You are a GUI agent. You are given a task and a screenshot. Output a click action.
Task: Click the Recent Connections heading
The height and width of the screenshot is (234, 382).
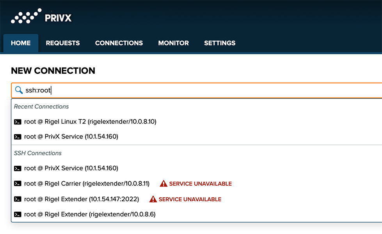(x=41, y=106)
